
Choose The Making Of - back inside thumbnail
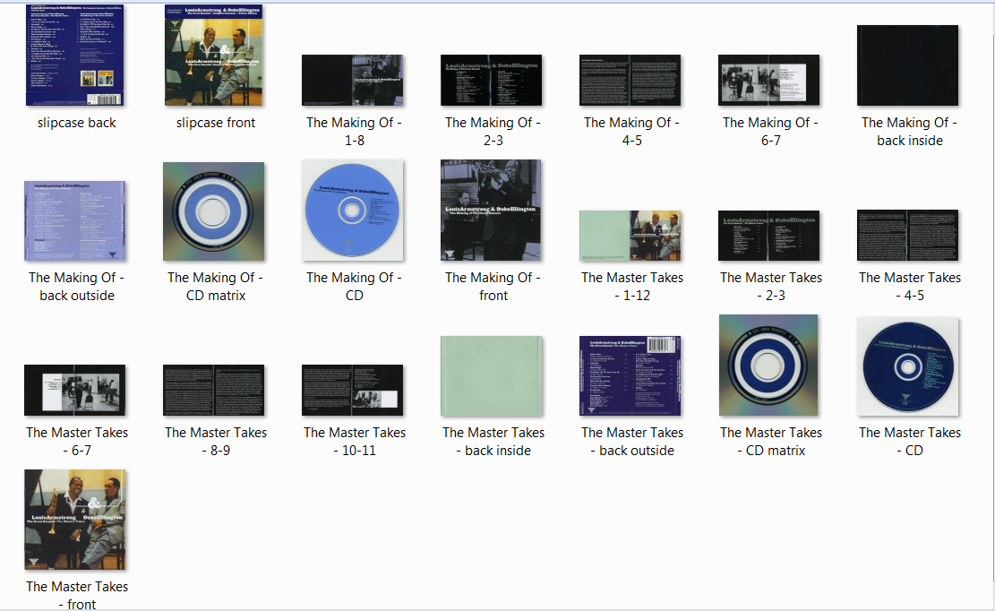point(907,65)
